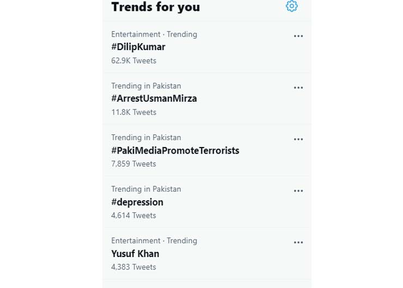Open the #ArrestUsmanMirza hashtag

tap(154, 99)
